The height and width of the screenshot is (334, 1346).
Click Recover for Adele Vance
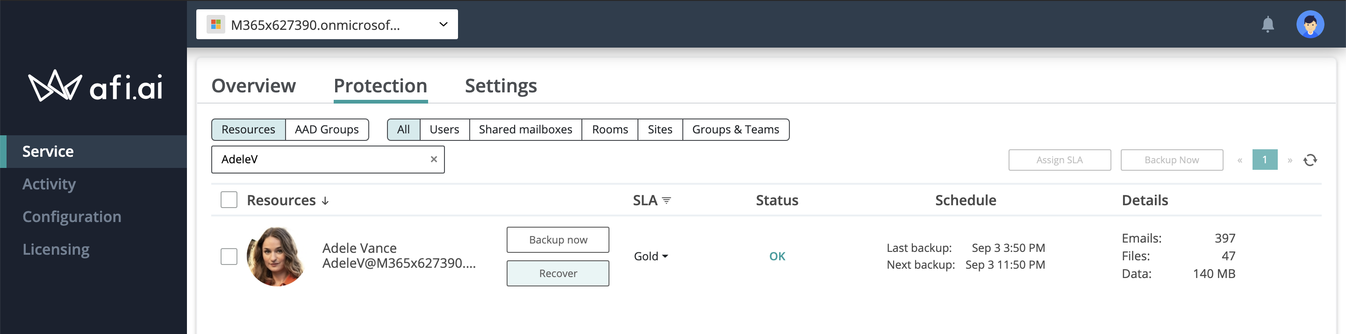[558, 273]
